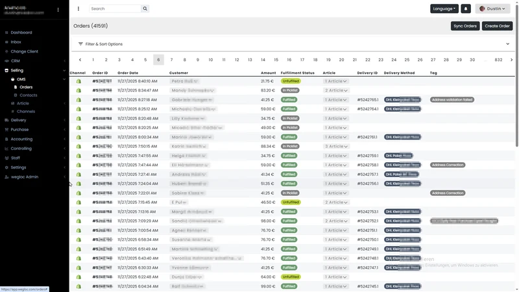Open Contacts in the sidebar

(x=28, y=95)
